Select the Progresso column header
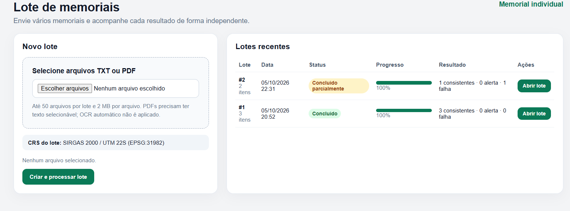This screenshot has width=570, height=211. tap(390, 65)
